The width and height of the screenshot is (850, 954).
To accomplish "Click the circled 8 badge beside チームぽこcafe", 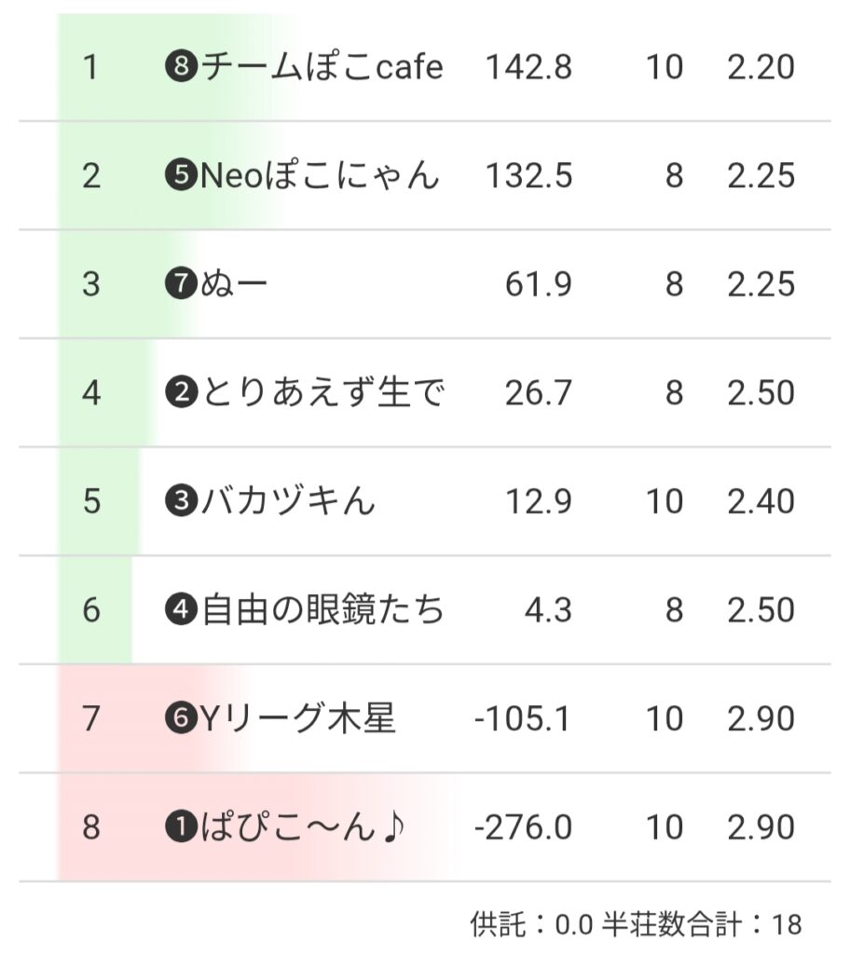I will [x=181, y=67].
